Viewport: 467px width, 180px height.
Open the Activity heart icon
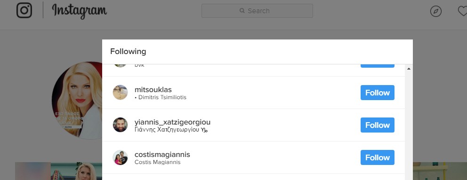click(463, 11)
